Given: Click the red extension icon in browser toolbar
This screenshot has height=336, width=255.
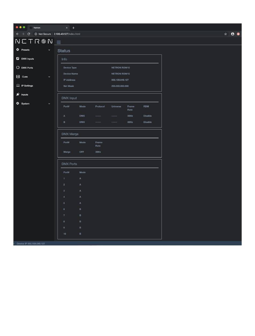Looking at the screenshot, I should pos(238,34).
